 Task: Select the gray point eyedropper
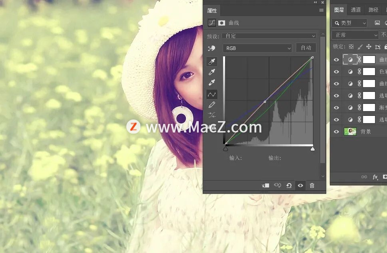pyautogui.click(x=212, y=72)
